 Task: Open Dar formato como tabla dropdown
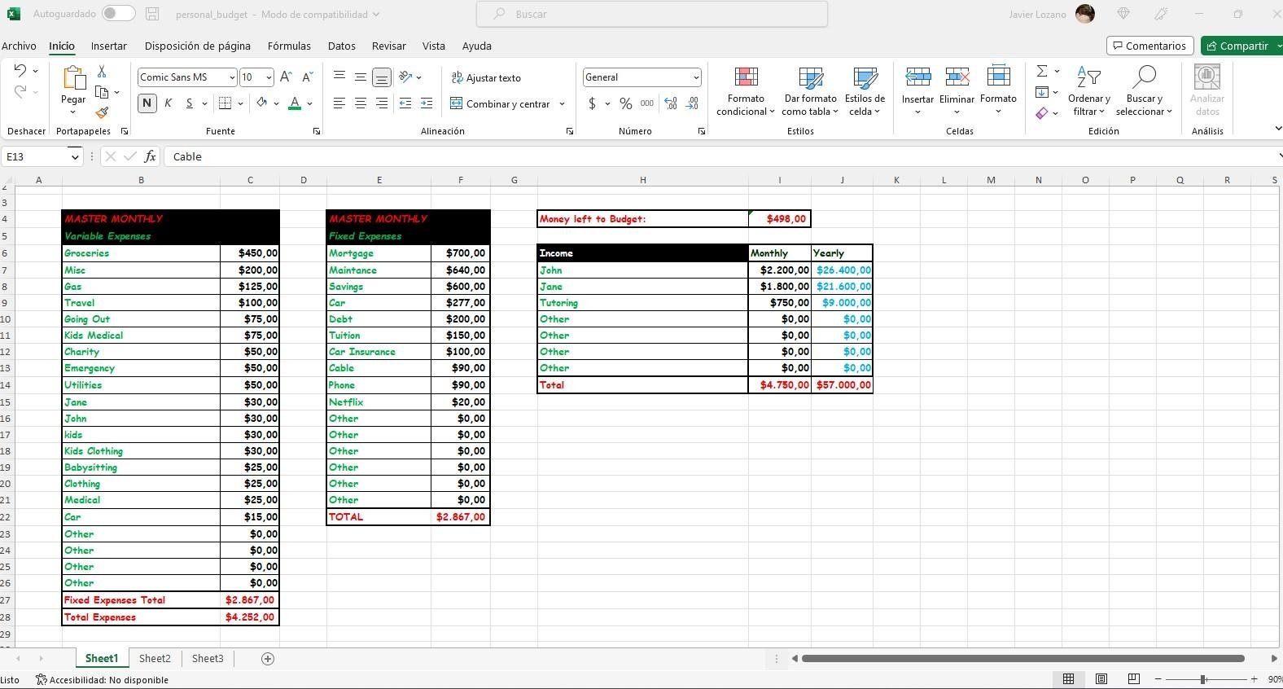click(810, 91)
